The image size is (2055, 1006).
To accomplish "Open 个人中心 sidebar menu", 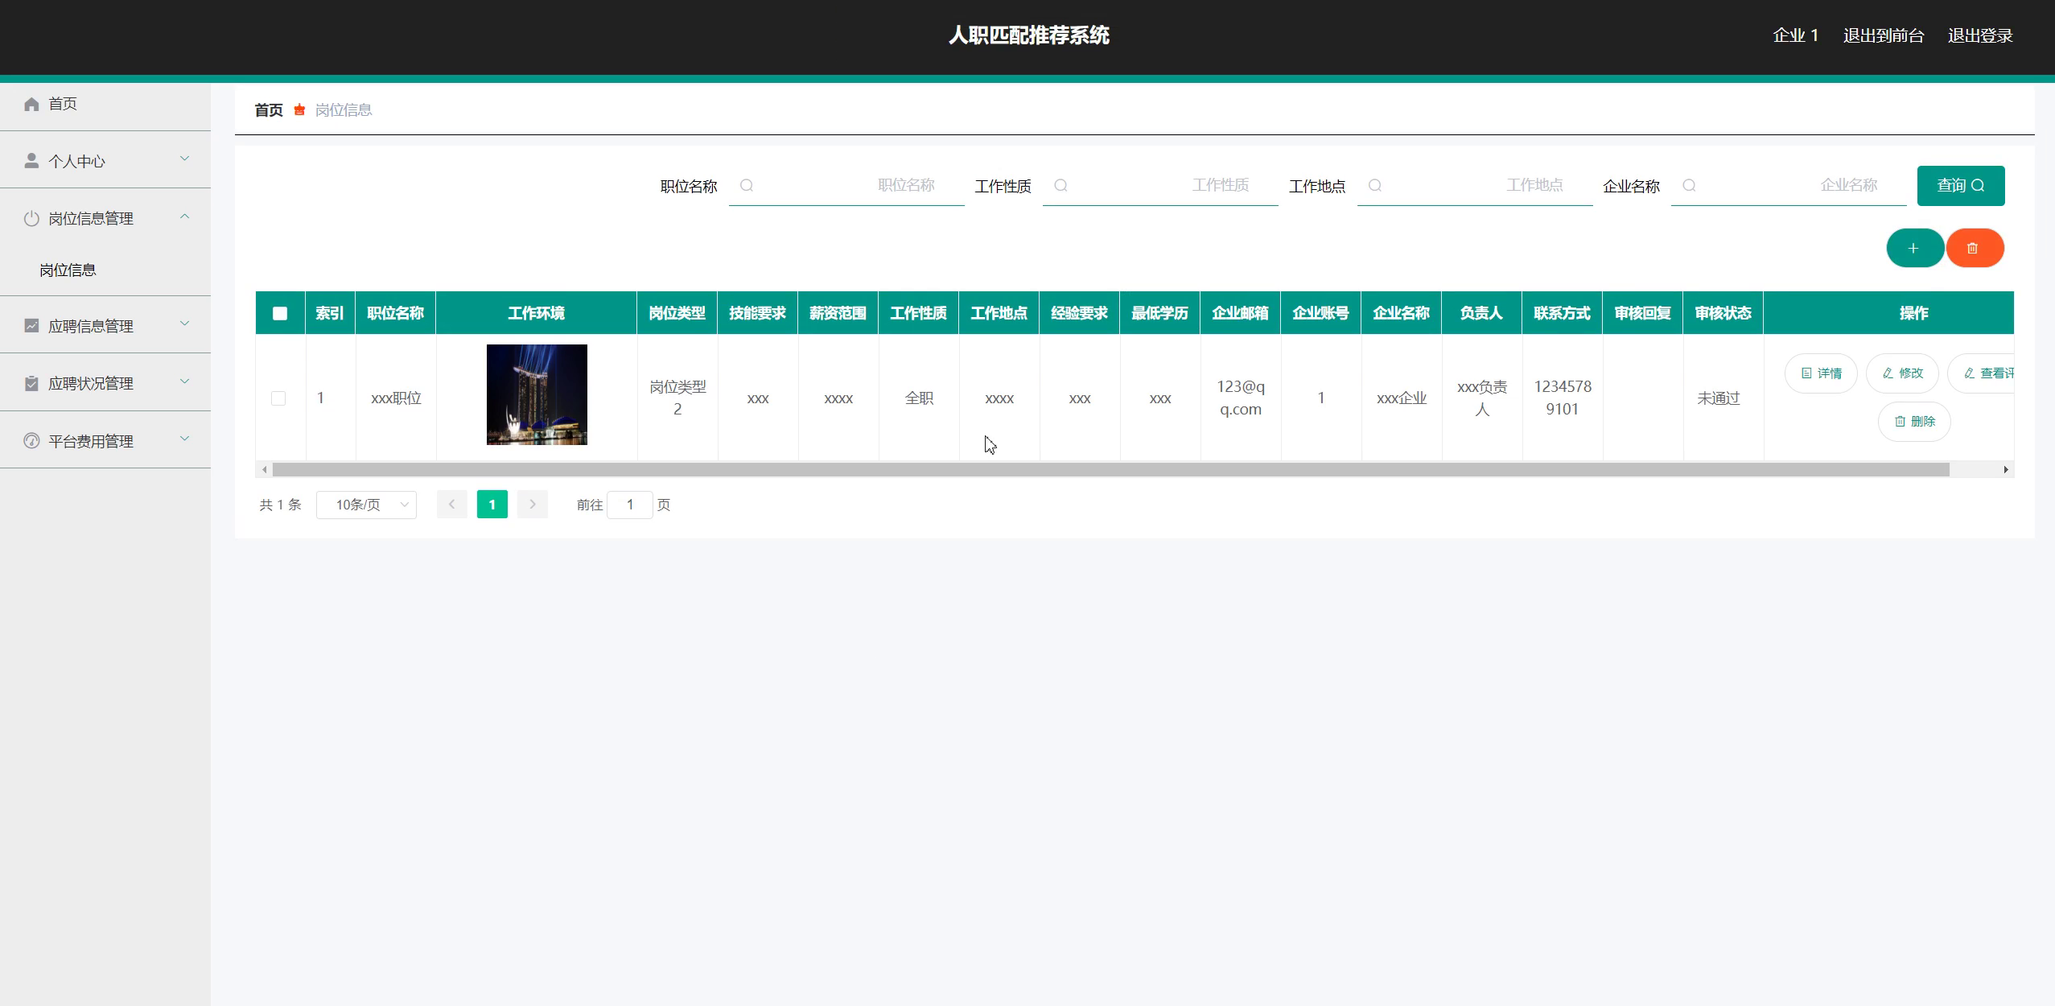I will point(105,161).
